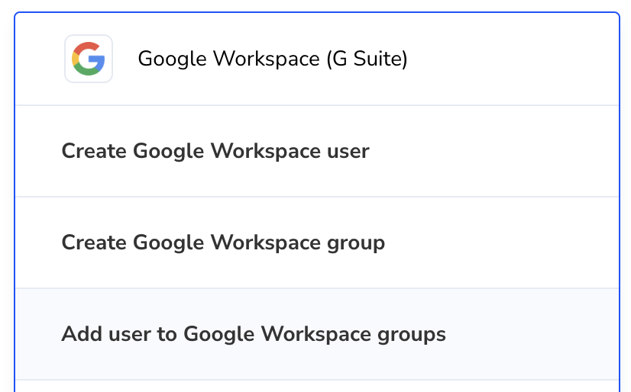The image size is (631, 392).
Task: Click the multicolored G app thumbnail
Action: 89,59
